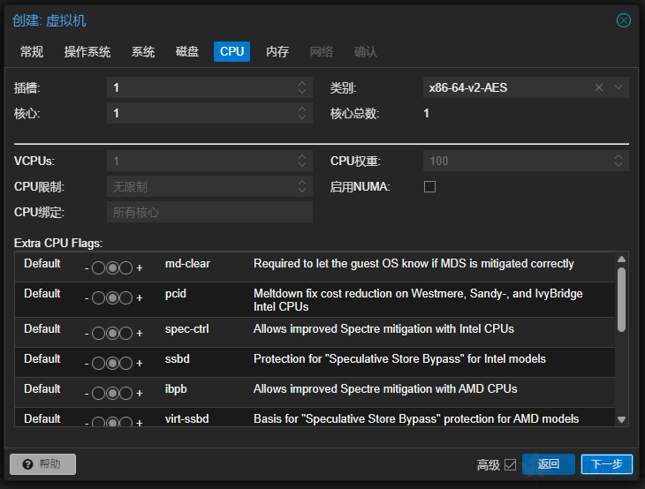Click the scroll-down arrow of CPU flags list
The width and height of the screenshot is (645, 489).
pos(621,419)
